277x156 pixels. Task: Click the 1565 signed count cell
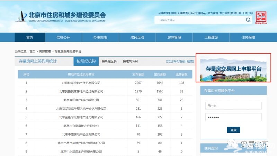[x=160, y=91]
